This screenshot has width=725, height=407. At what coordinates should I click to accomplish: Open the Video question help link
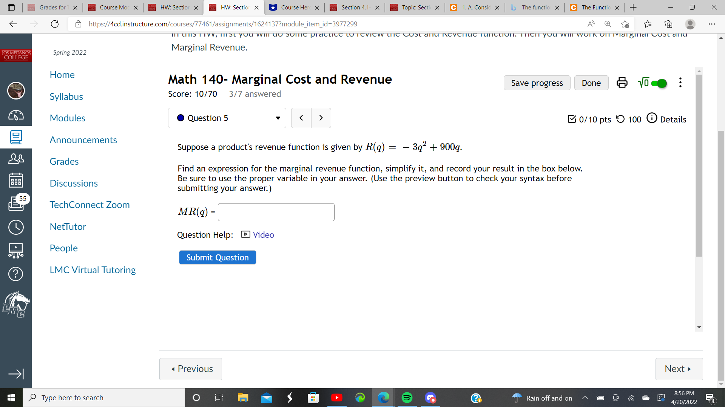pyautogui.click(x=263, y=235)
